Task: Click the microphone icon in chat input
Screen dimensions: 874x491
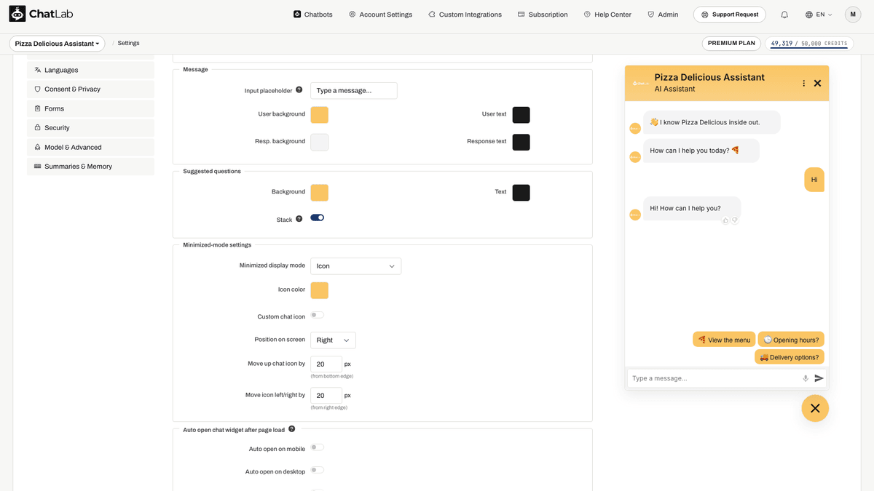Action: (x=806, y=378)
